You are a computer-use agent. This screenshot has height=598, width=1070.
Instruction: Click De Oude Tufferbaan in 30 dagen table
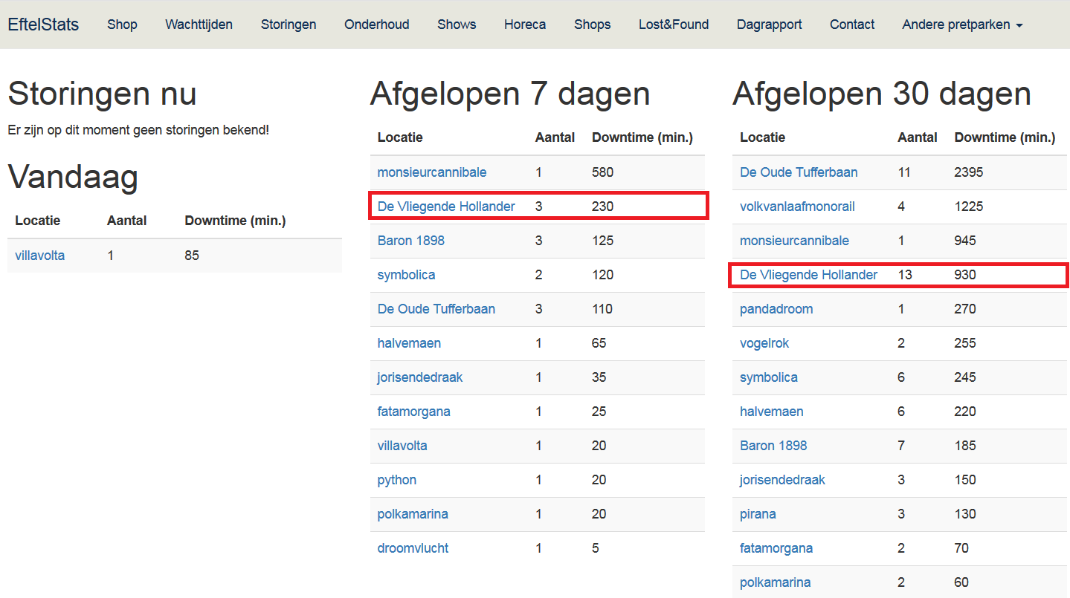[799, 172]
